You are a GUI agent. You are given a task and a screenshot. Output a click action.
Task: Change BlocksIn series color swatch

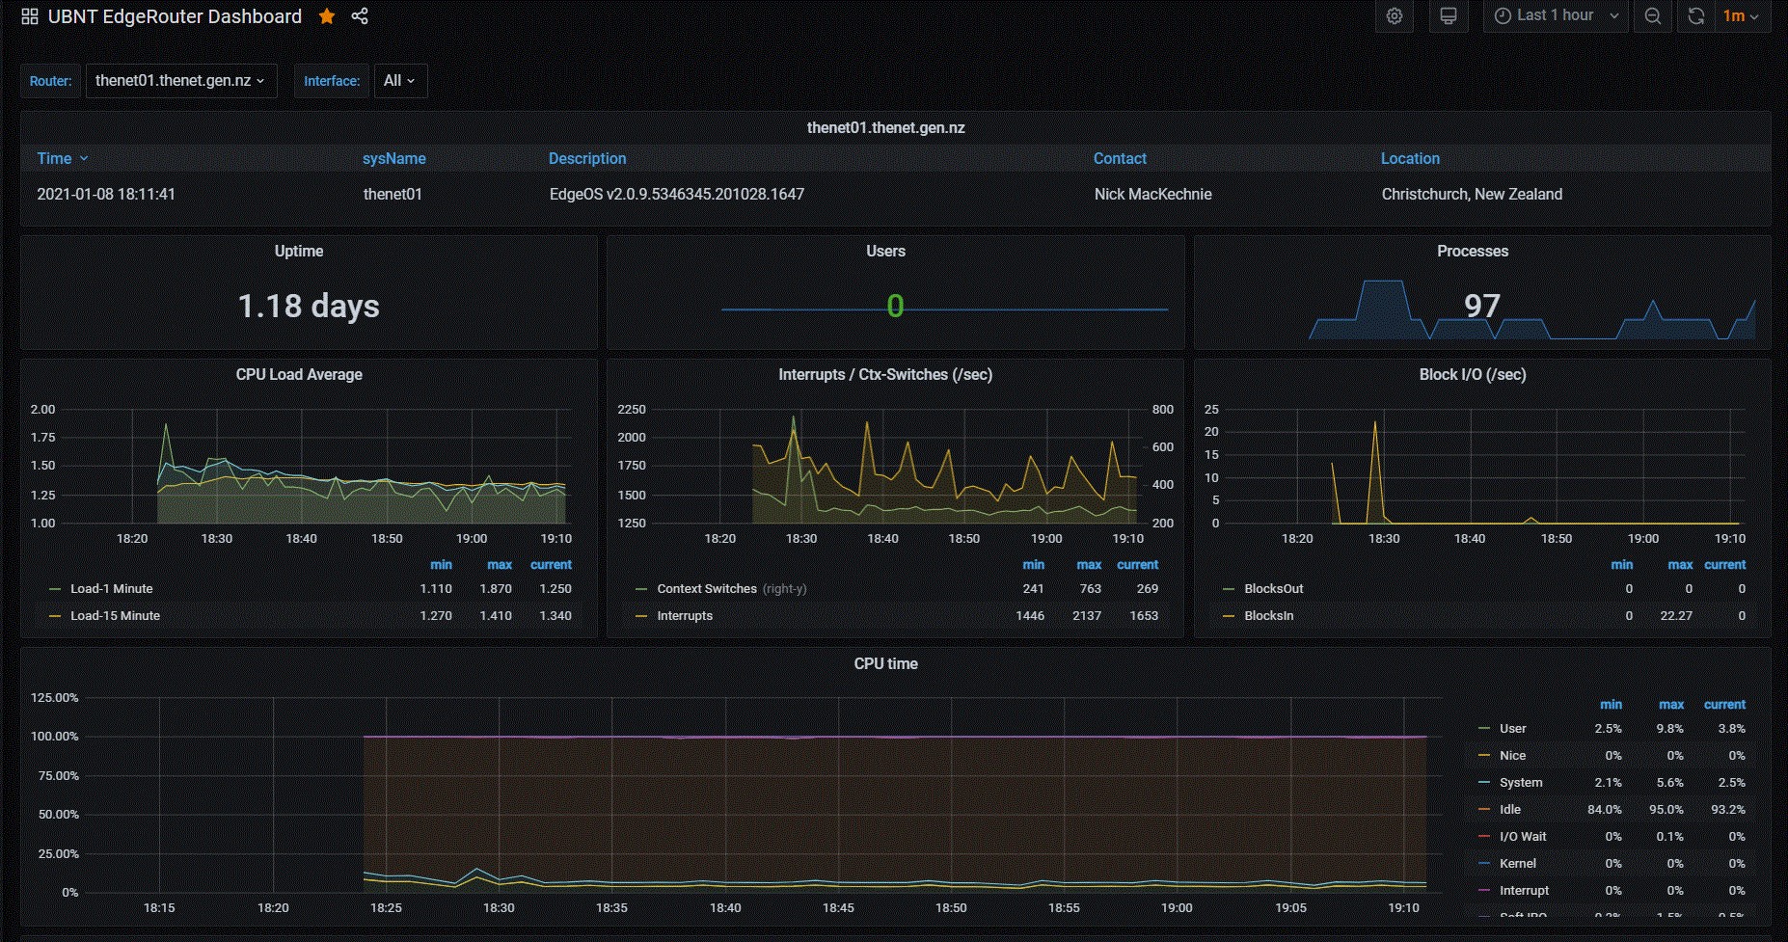(1229, 616)
